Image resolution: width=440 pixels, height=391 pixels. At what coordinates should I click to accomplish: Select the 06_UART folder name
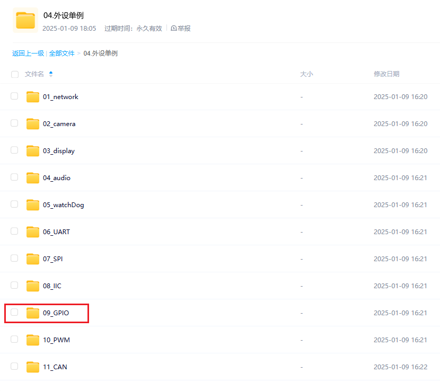[55, 232]
